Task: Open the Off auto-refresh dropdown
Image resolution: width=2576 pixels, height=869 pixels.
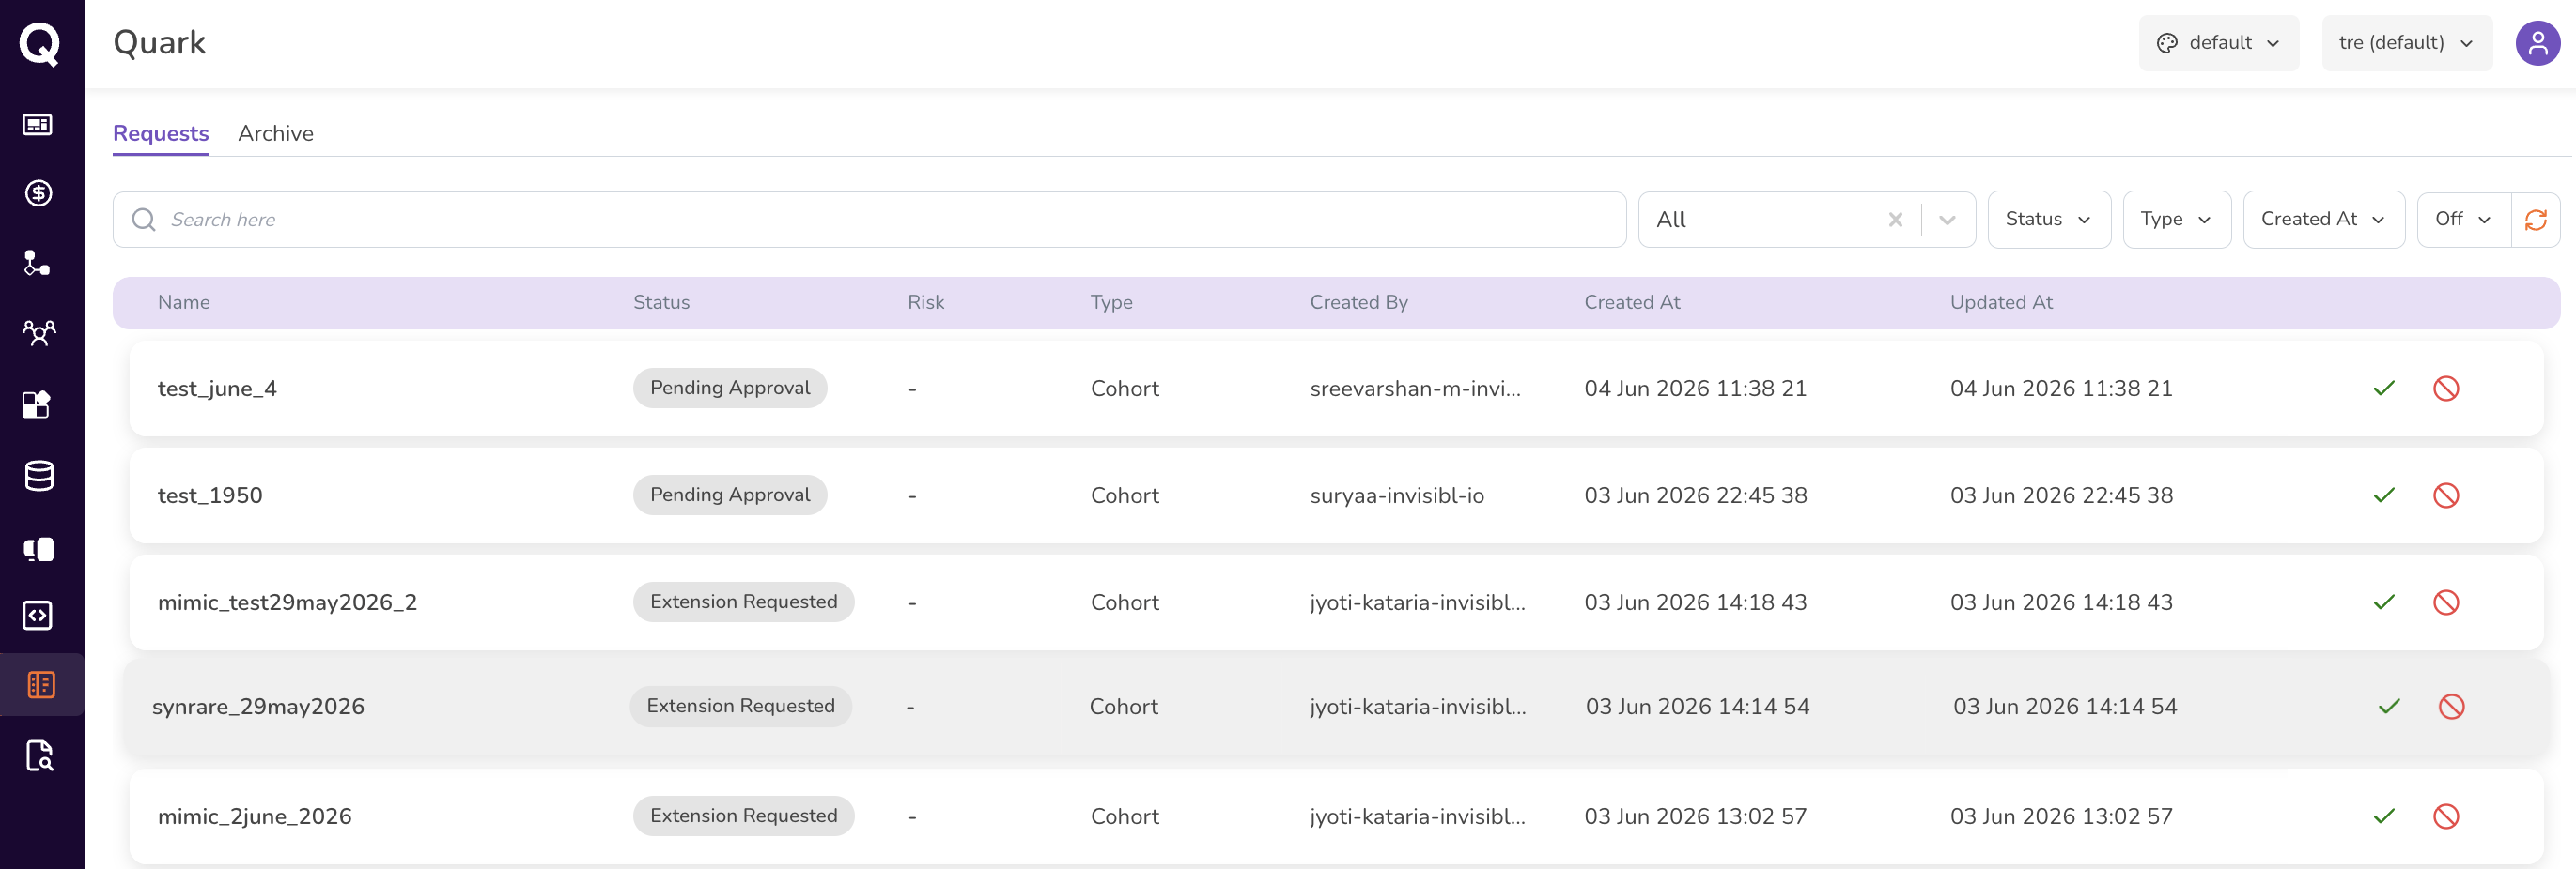Action: [x=2463, y=220]
